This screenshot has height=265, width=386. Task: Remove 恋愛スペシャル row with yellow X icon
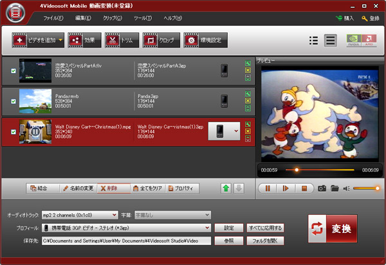click(248, 71)
